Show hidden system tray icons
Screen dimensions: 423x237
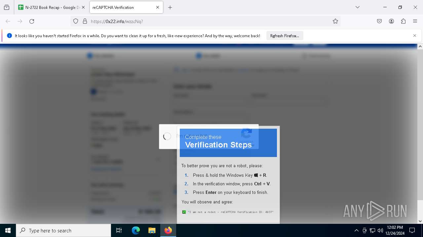(x=356, y=230)
